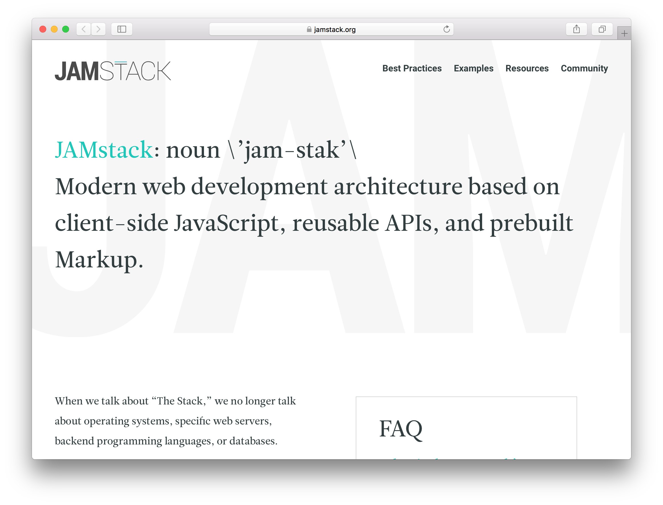This screenshot has height=505, width=663.
Task: Open the Community nav link
Action: pos(584,68)
